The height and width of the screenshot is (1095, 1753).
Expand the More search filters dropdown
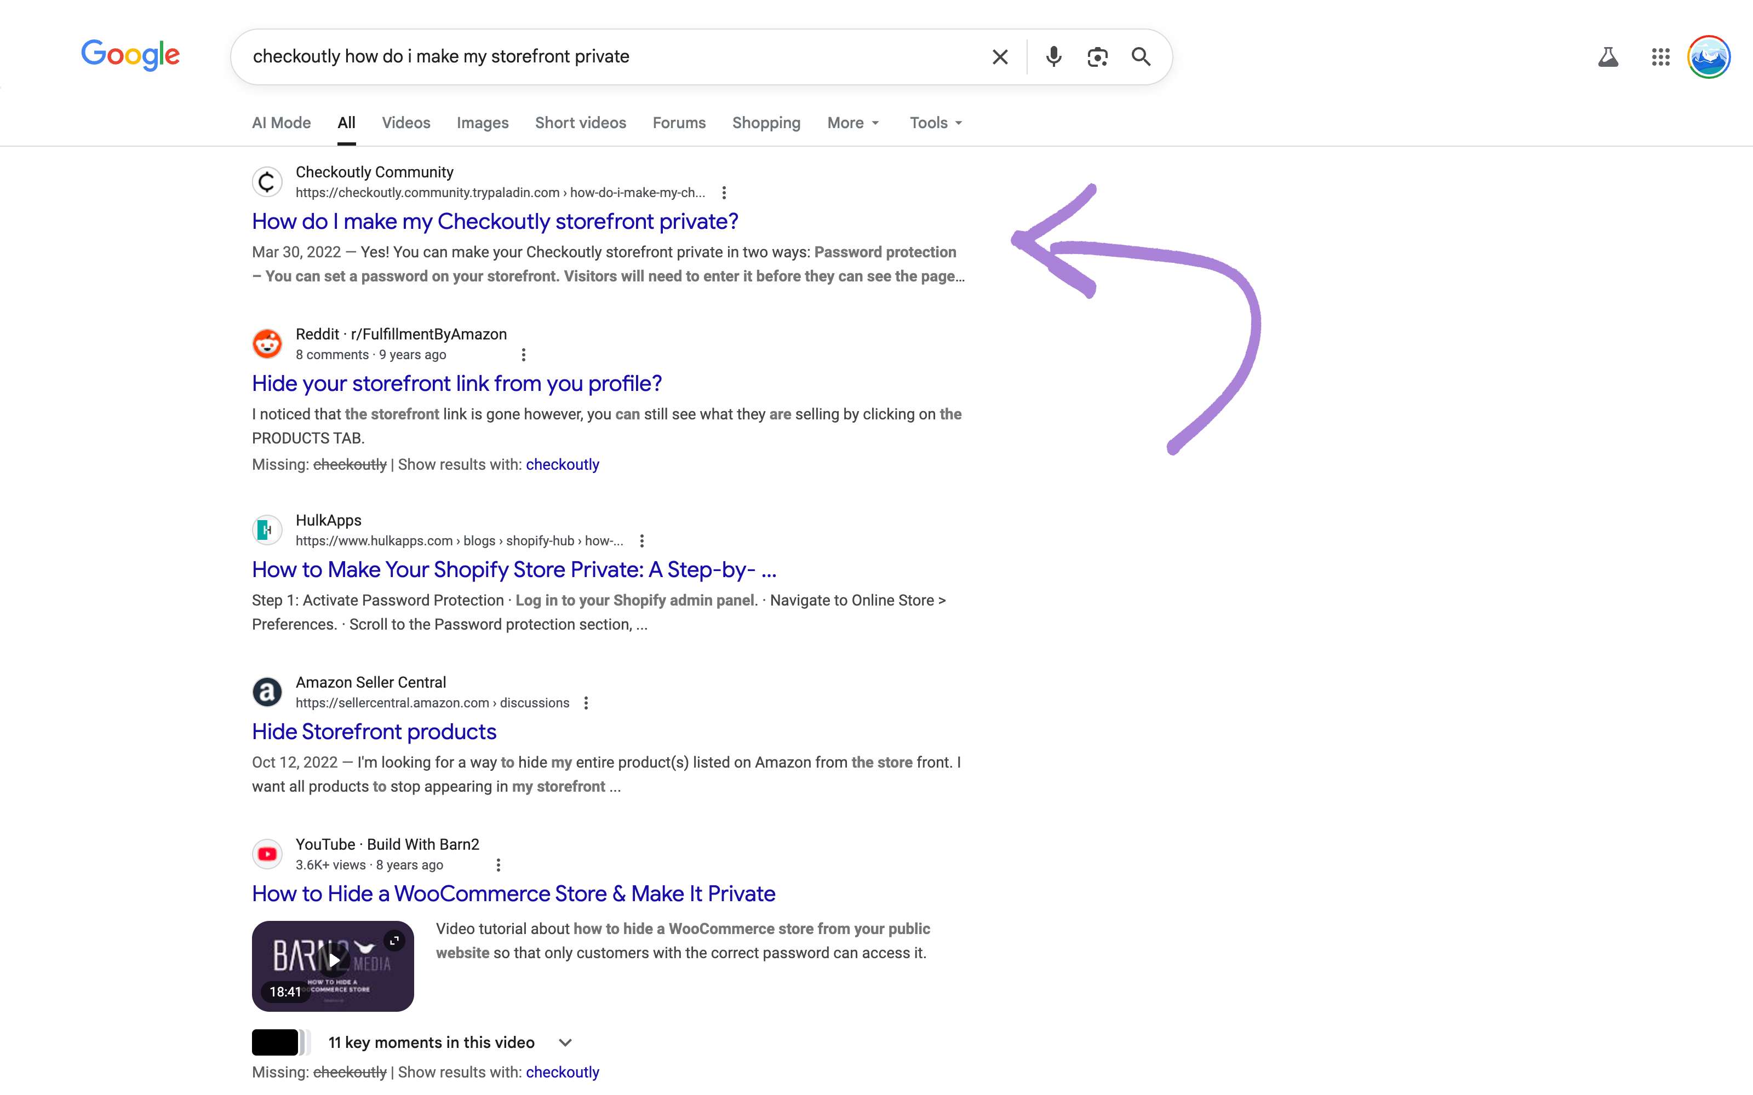click(x=852, y=123)
